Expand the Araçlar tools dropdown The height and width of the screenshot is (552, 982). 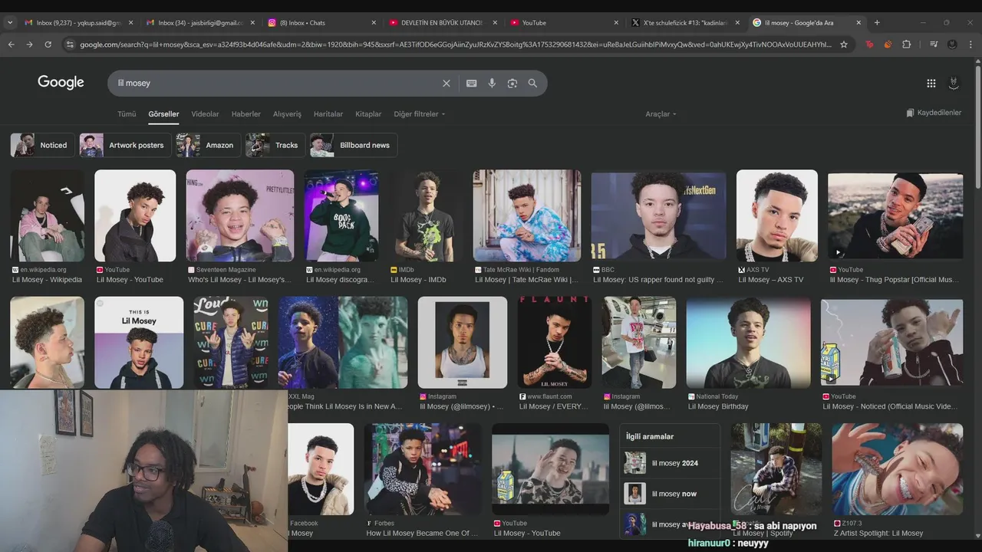(661, 114)
